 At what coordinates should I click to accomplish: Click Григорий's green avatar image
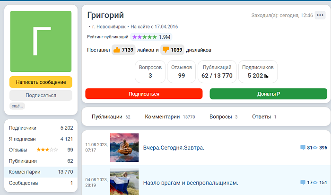click(x=41, y=41)
